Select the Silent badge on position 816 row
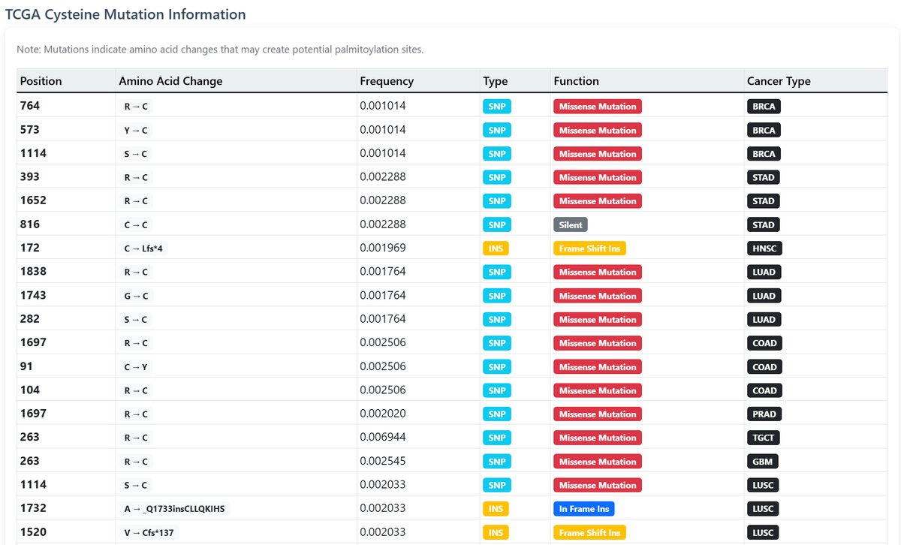This screenshot has width=901, height=545. click(571, 224)
